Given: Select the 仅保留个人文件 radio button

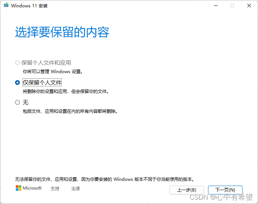Looking at the screenshot, I should point(17,82).
